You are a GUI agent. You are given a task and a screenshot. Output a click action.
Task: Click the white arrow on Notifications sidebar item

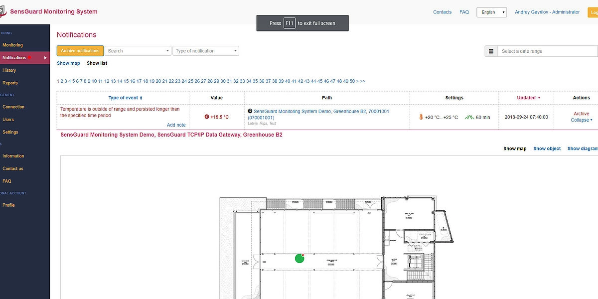(45, 58)
